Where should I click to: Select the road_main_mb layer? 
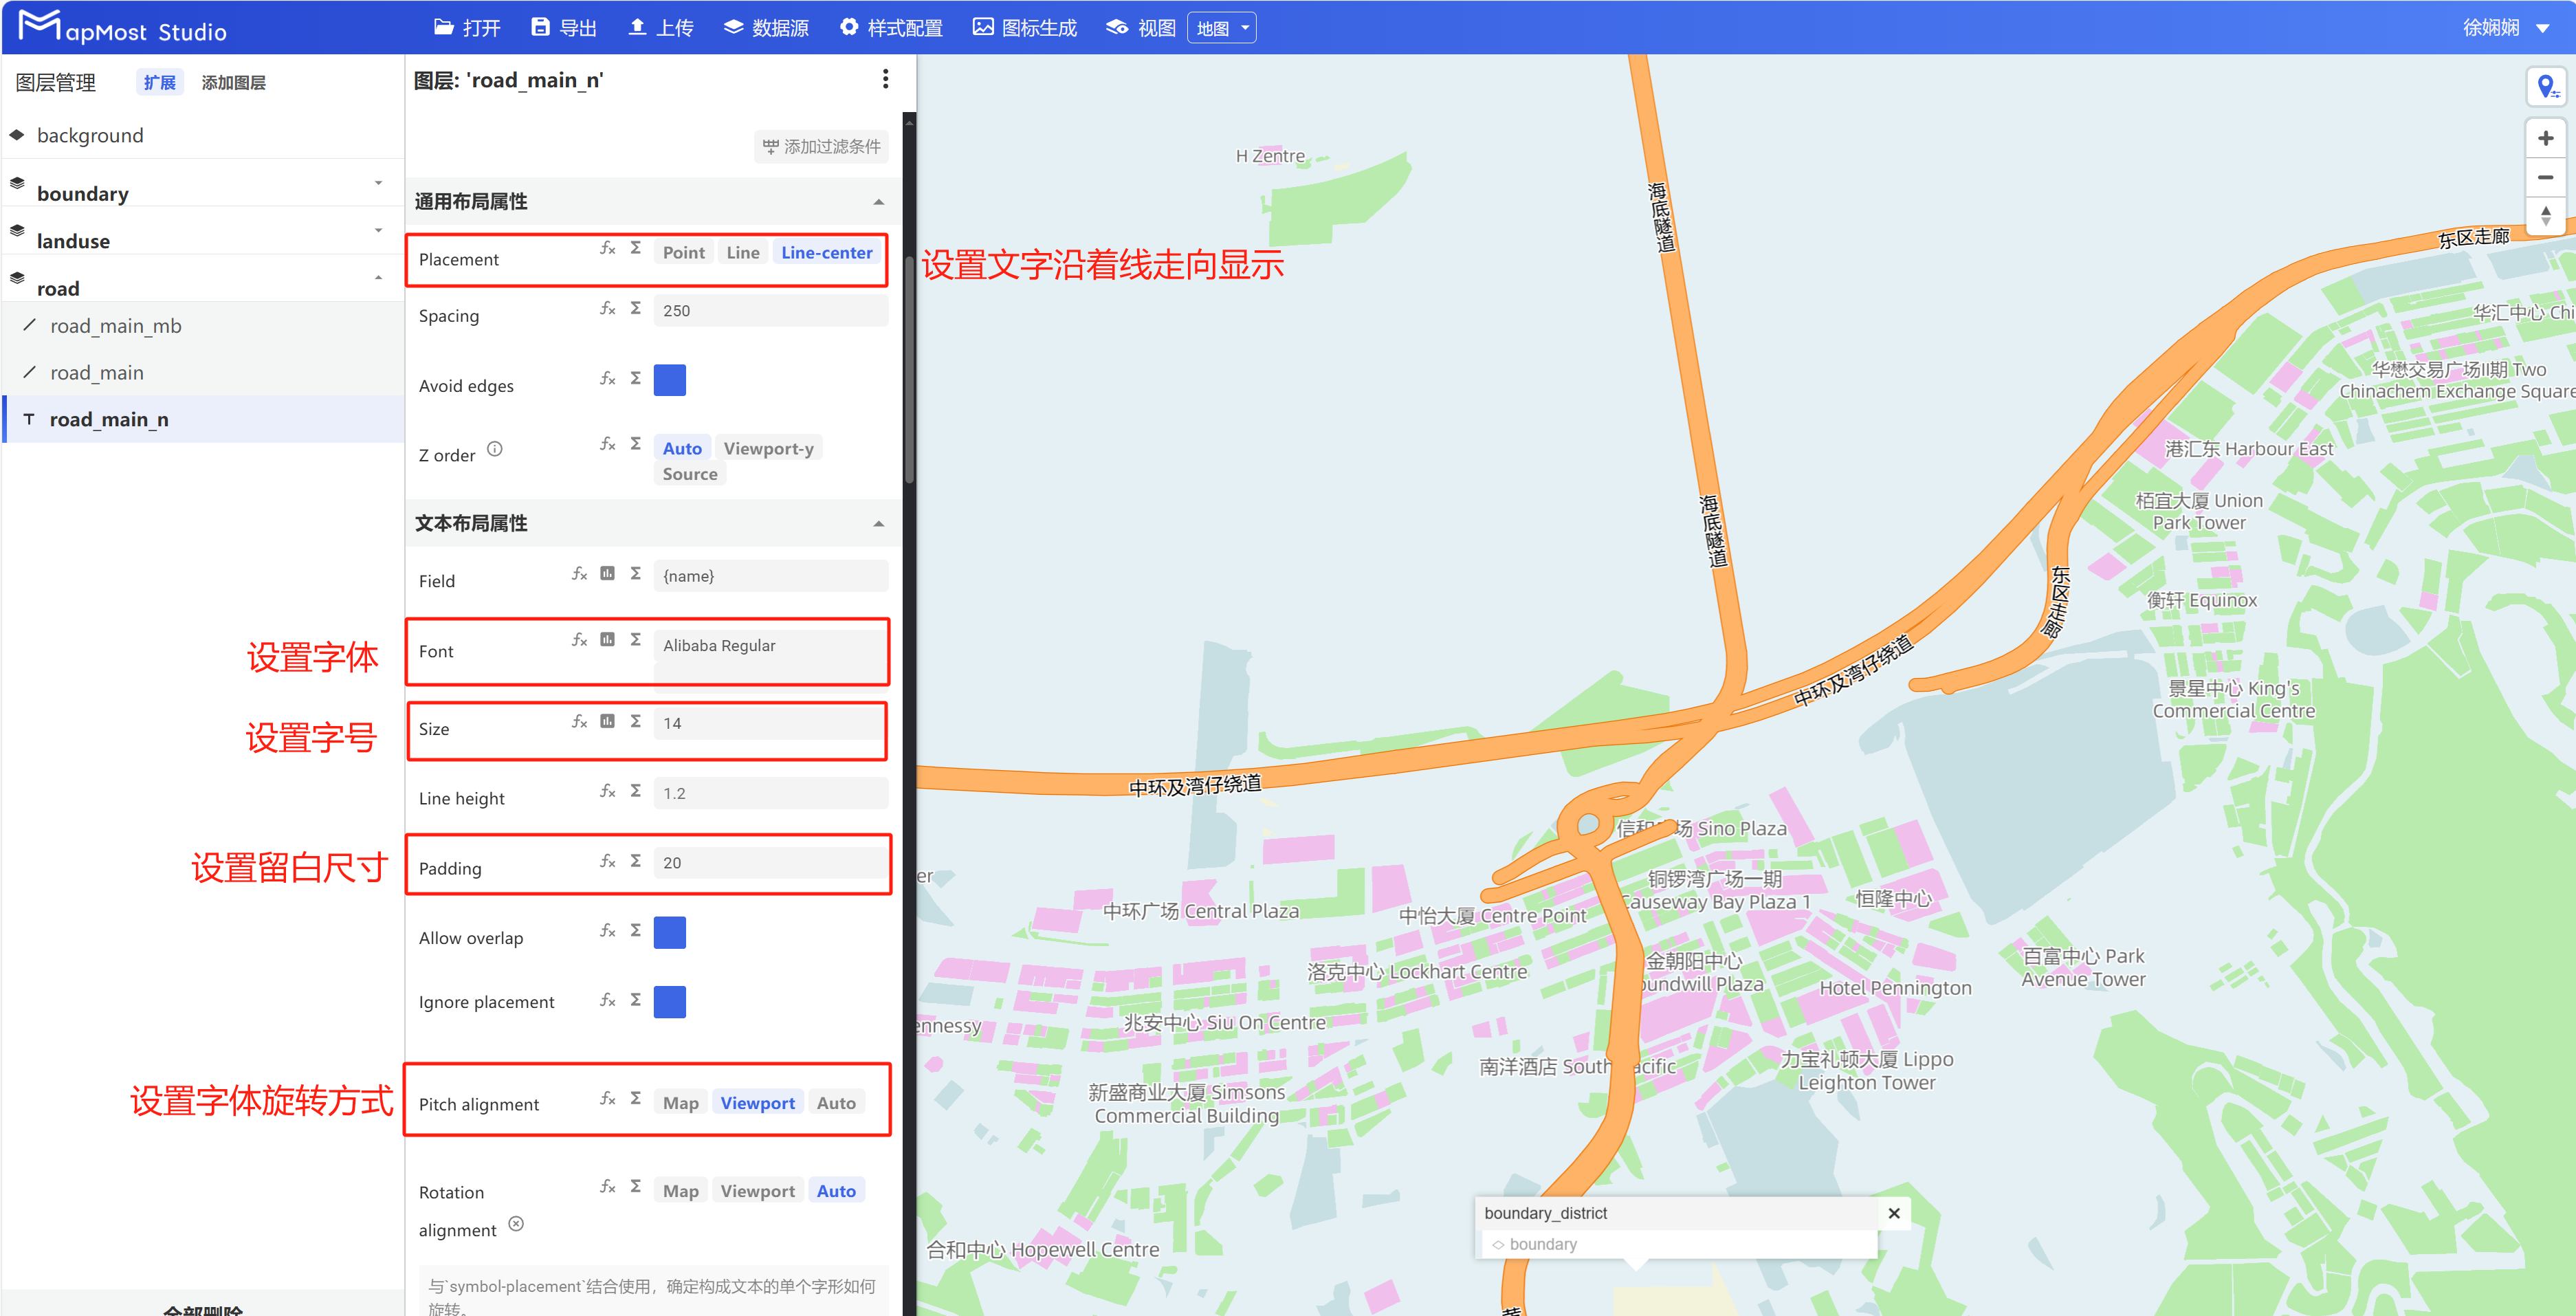(x=203, y=326)
